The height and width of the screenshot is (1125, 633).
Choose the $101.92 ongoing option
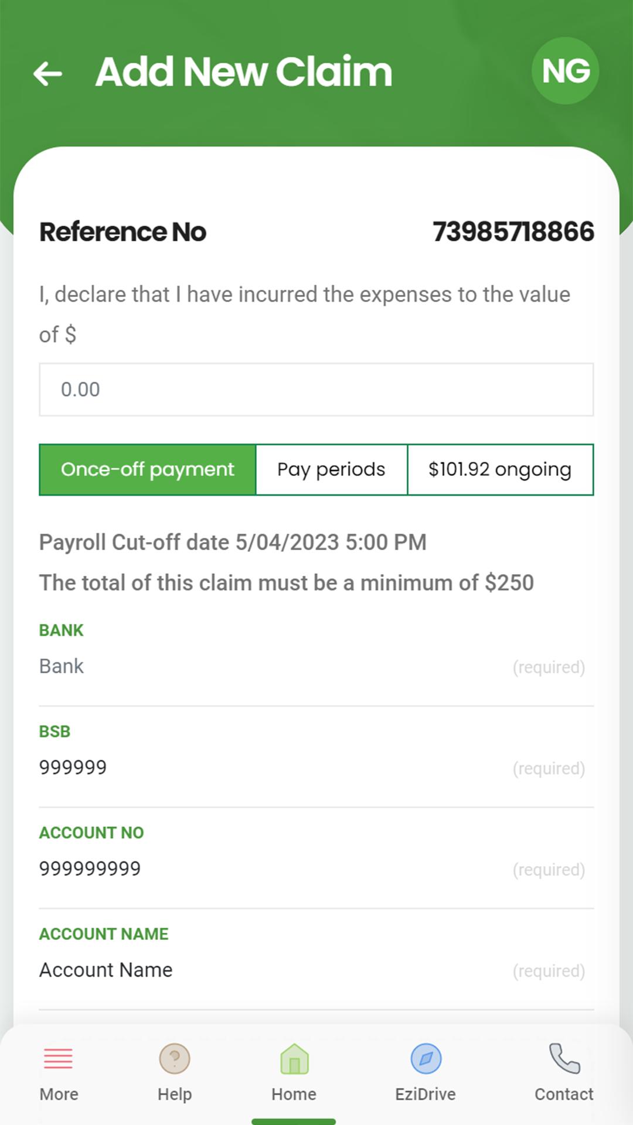[x=501, y=469]
